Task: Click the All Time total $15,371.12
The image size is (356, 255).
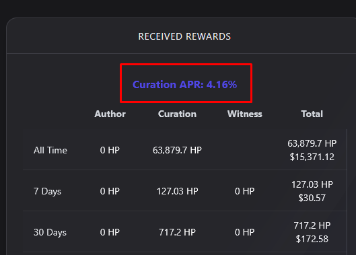Action: tap(312, 157)
